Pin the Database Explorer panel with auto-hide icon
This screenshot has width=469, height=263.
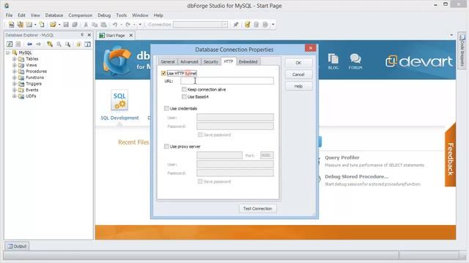(82, 35)
